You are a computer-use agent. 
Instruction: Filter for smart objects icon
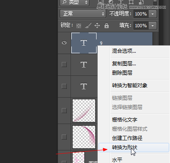click(141, 2)
